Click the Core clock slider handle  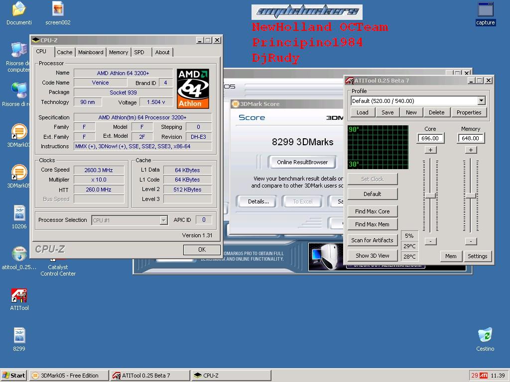(x=430, y=195)
